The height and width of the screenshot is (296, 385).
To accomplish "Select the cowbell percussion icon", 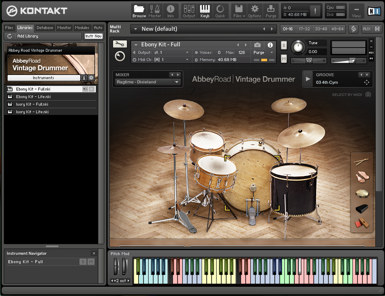I will pyautogui.click(x=362, y=209).
